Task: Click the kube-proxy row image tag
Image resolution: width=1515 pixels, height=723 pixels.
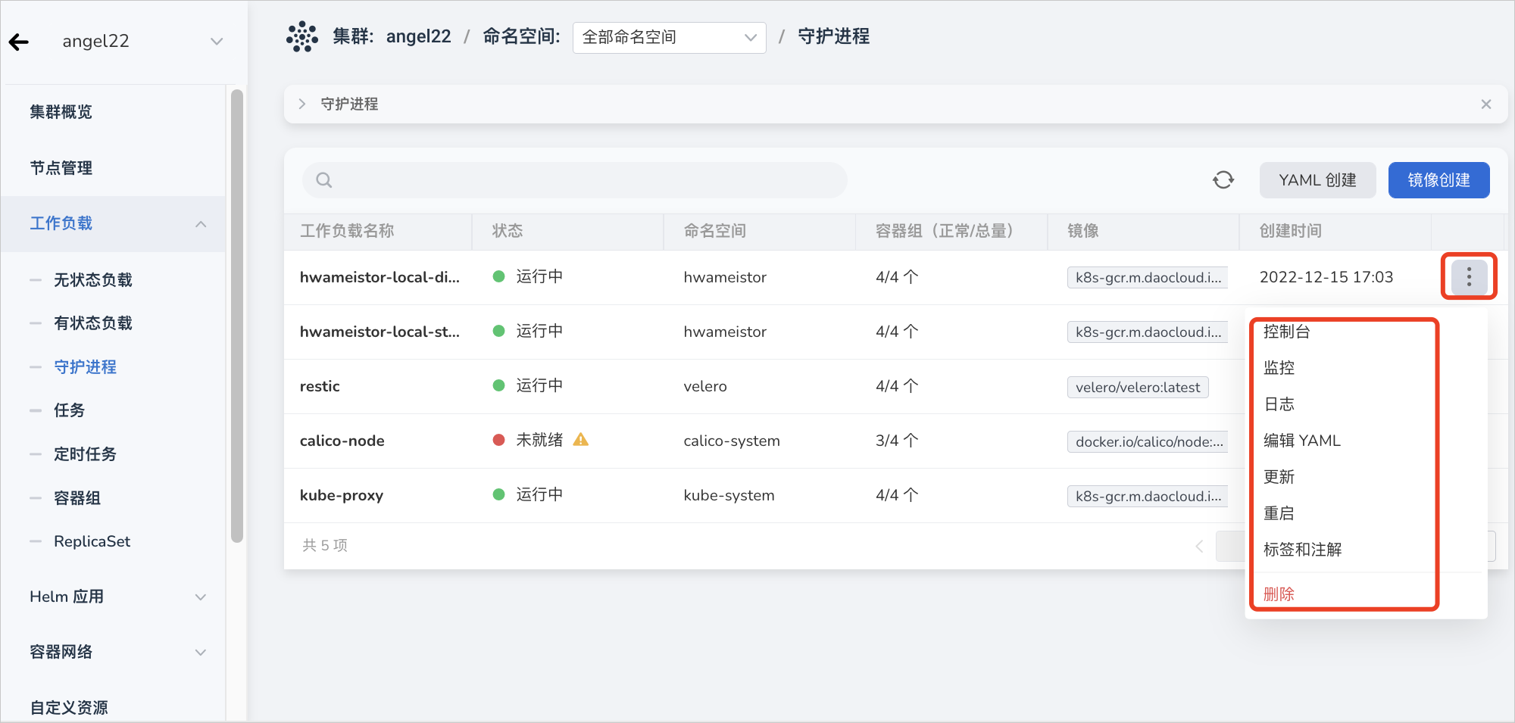Action: pos(1148,496)
